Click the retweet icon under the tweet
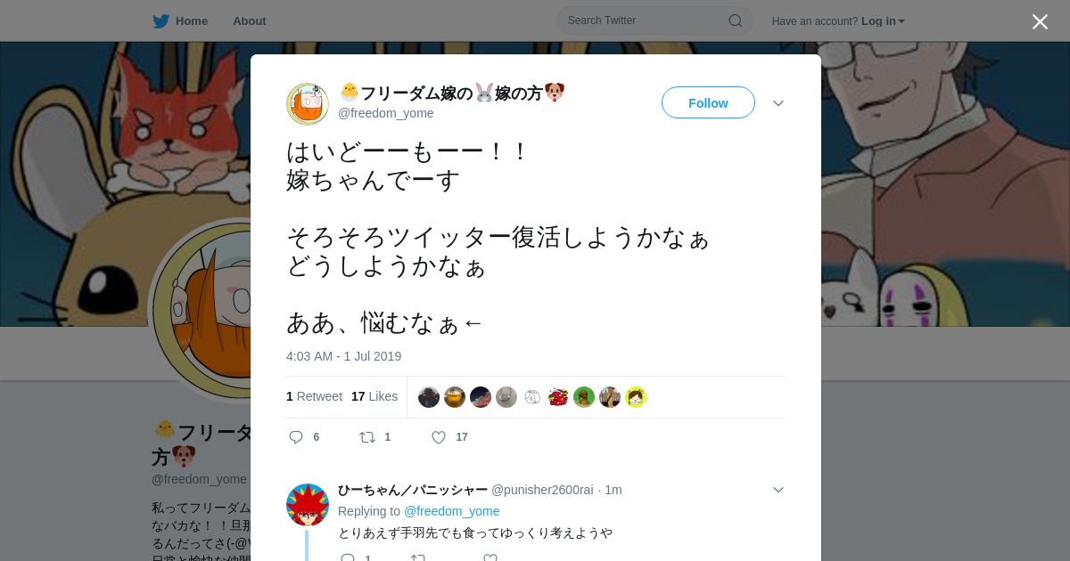1070x561 pixels. 366,437
